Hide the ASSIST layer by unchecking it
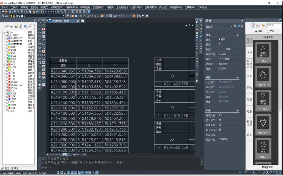283x176 pixels. click(7, 35)
